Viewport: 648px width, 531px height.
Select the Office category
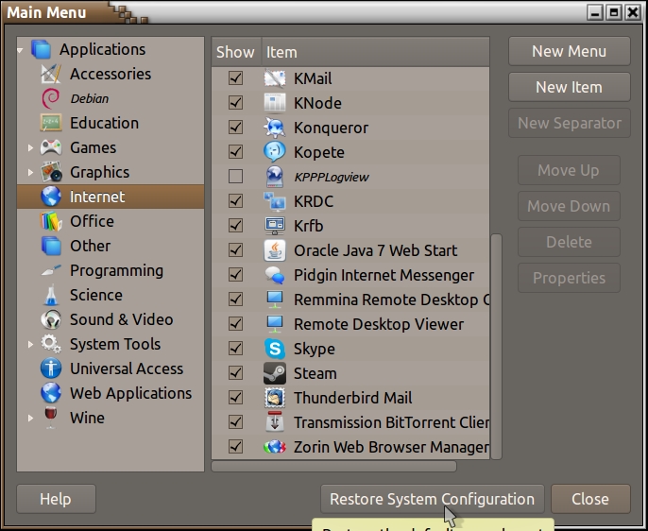coord(91,221)
